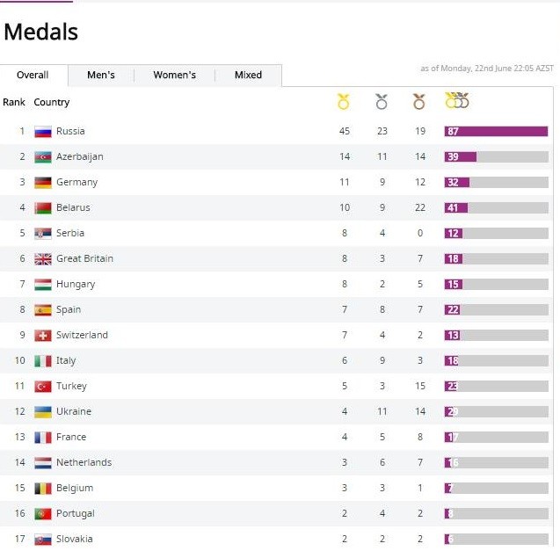
Task: Click the total medals column icon
Action: click(457, 101)
